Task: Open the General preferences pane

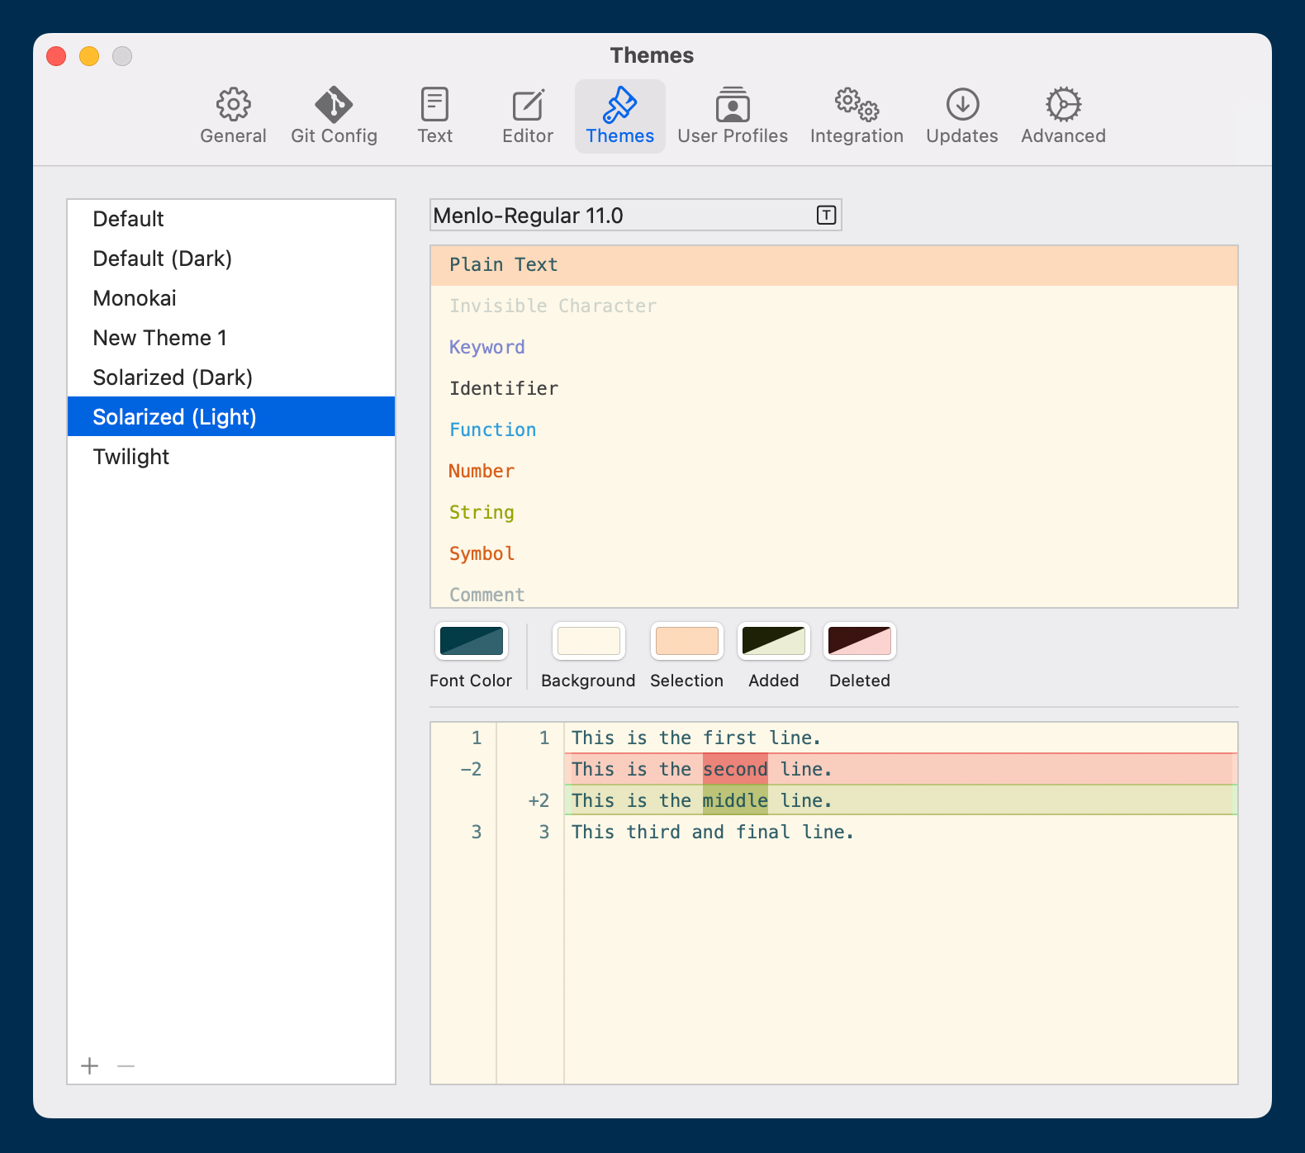Action: (x=233, y=116)
